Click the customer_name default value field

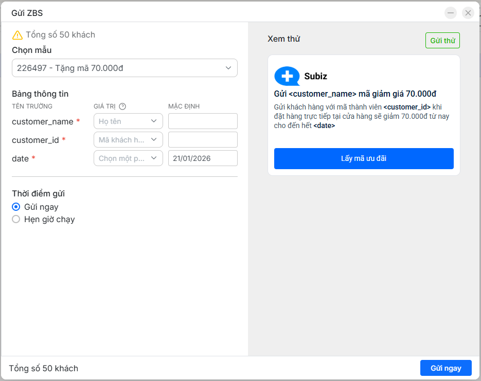tap(203, 121)
